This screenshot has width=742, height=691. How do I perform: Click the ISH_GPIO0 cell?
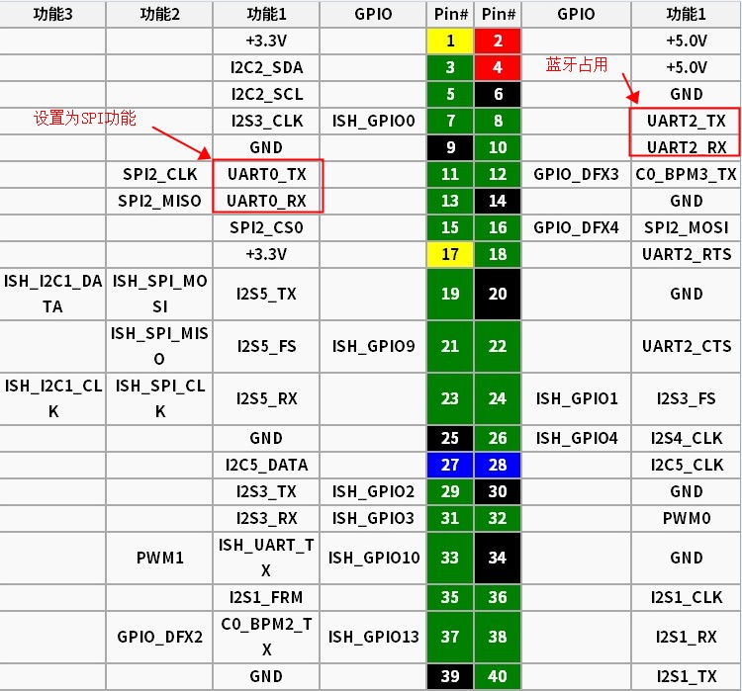(x=373, y=121)
